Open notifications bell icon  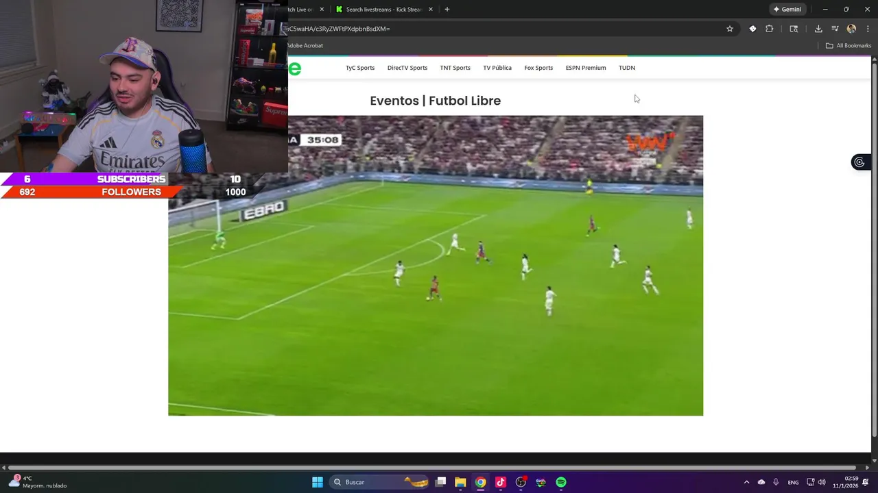[866, 482]
